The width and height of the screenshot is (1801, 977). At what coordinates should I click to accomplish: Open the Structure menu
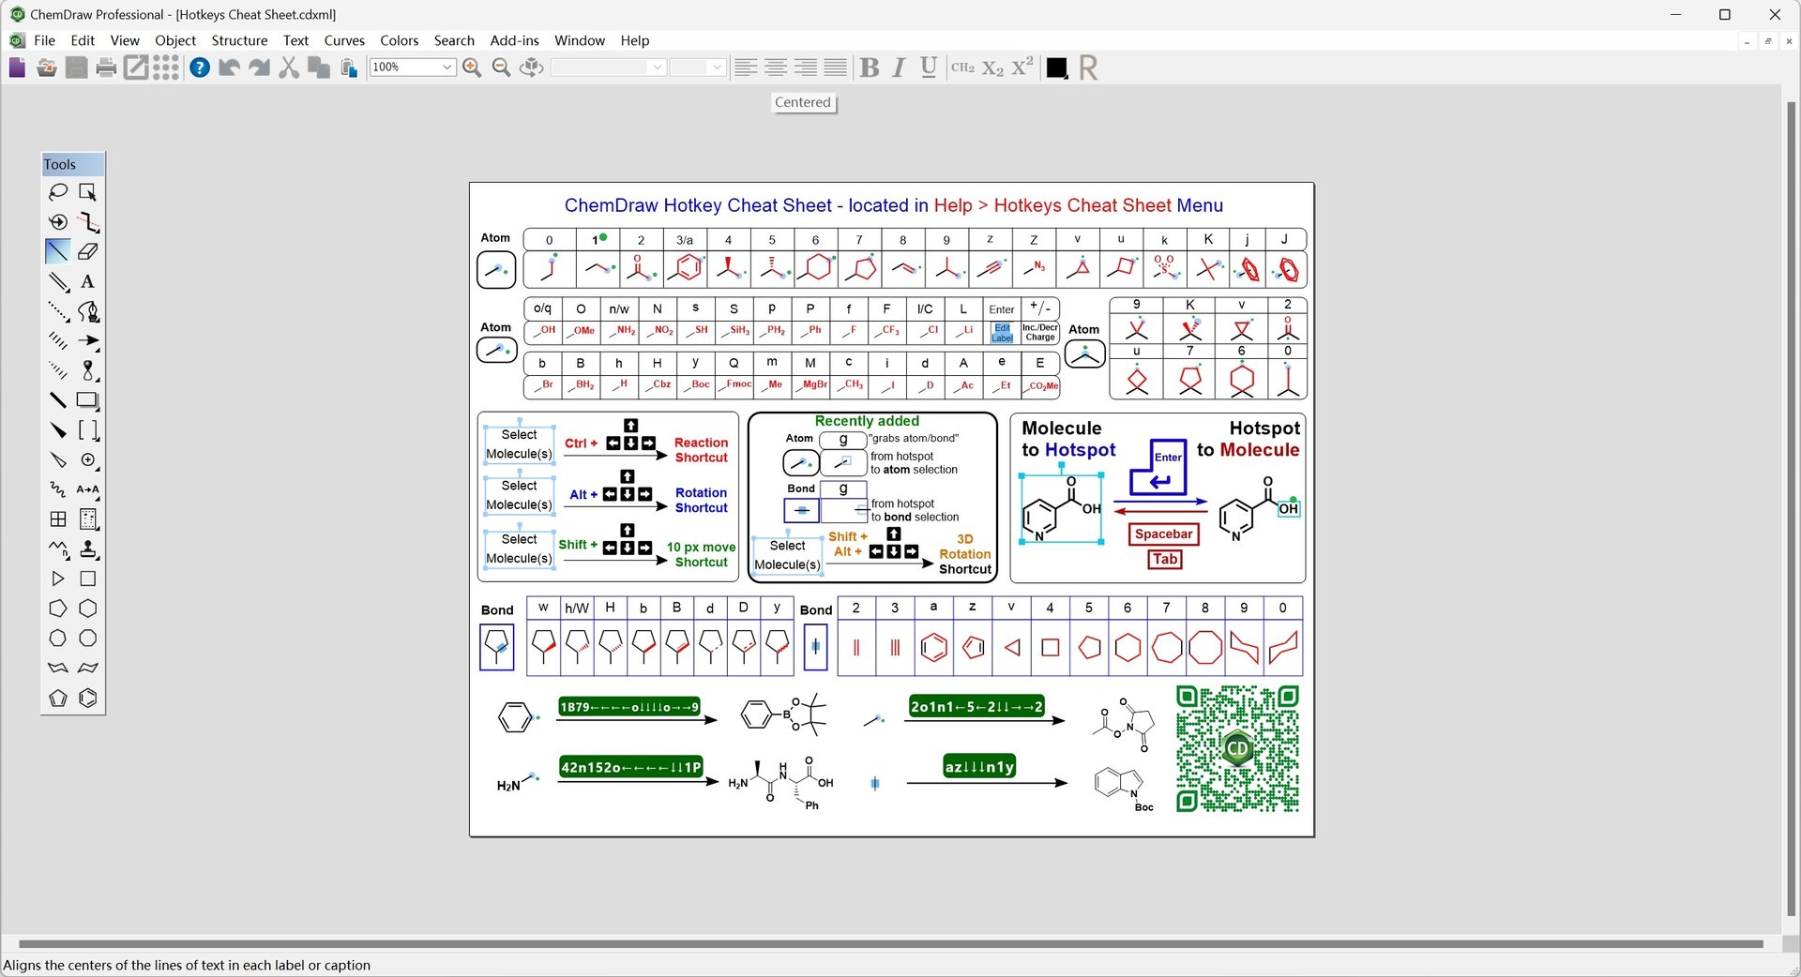(239, 40)
